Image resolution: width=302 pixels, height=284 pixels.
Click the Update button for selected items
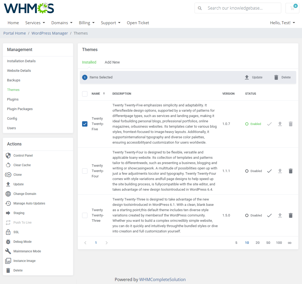[x=253, y=77]
